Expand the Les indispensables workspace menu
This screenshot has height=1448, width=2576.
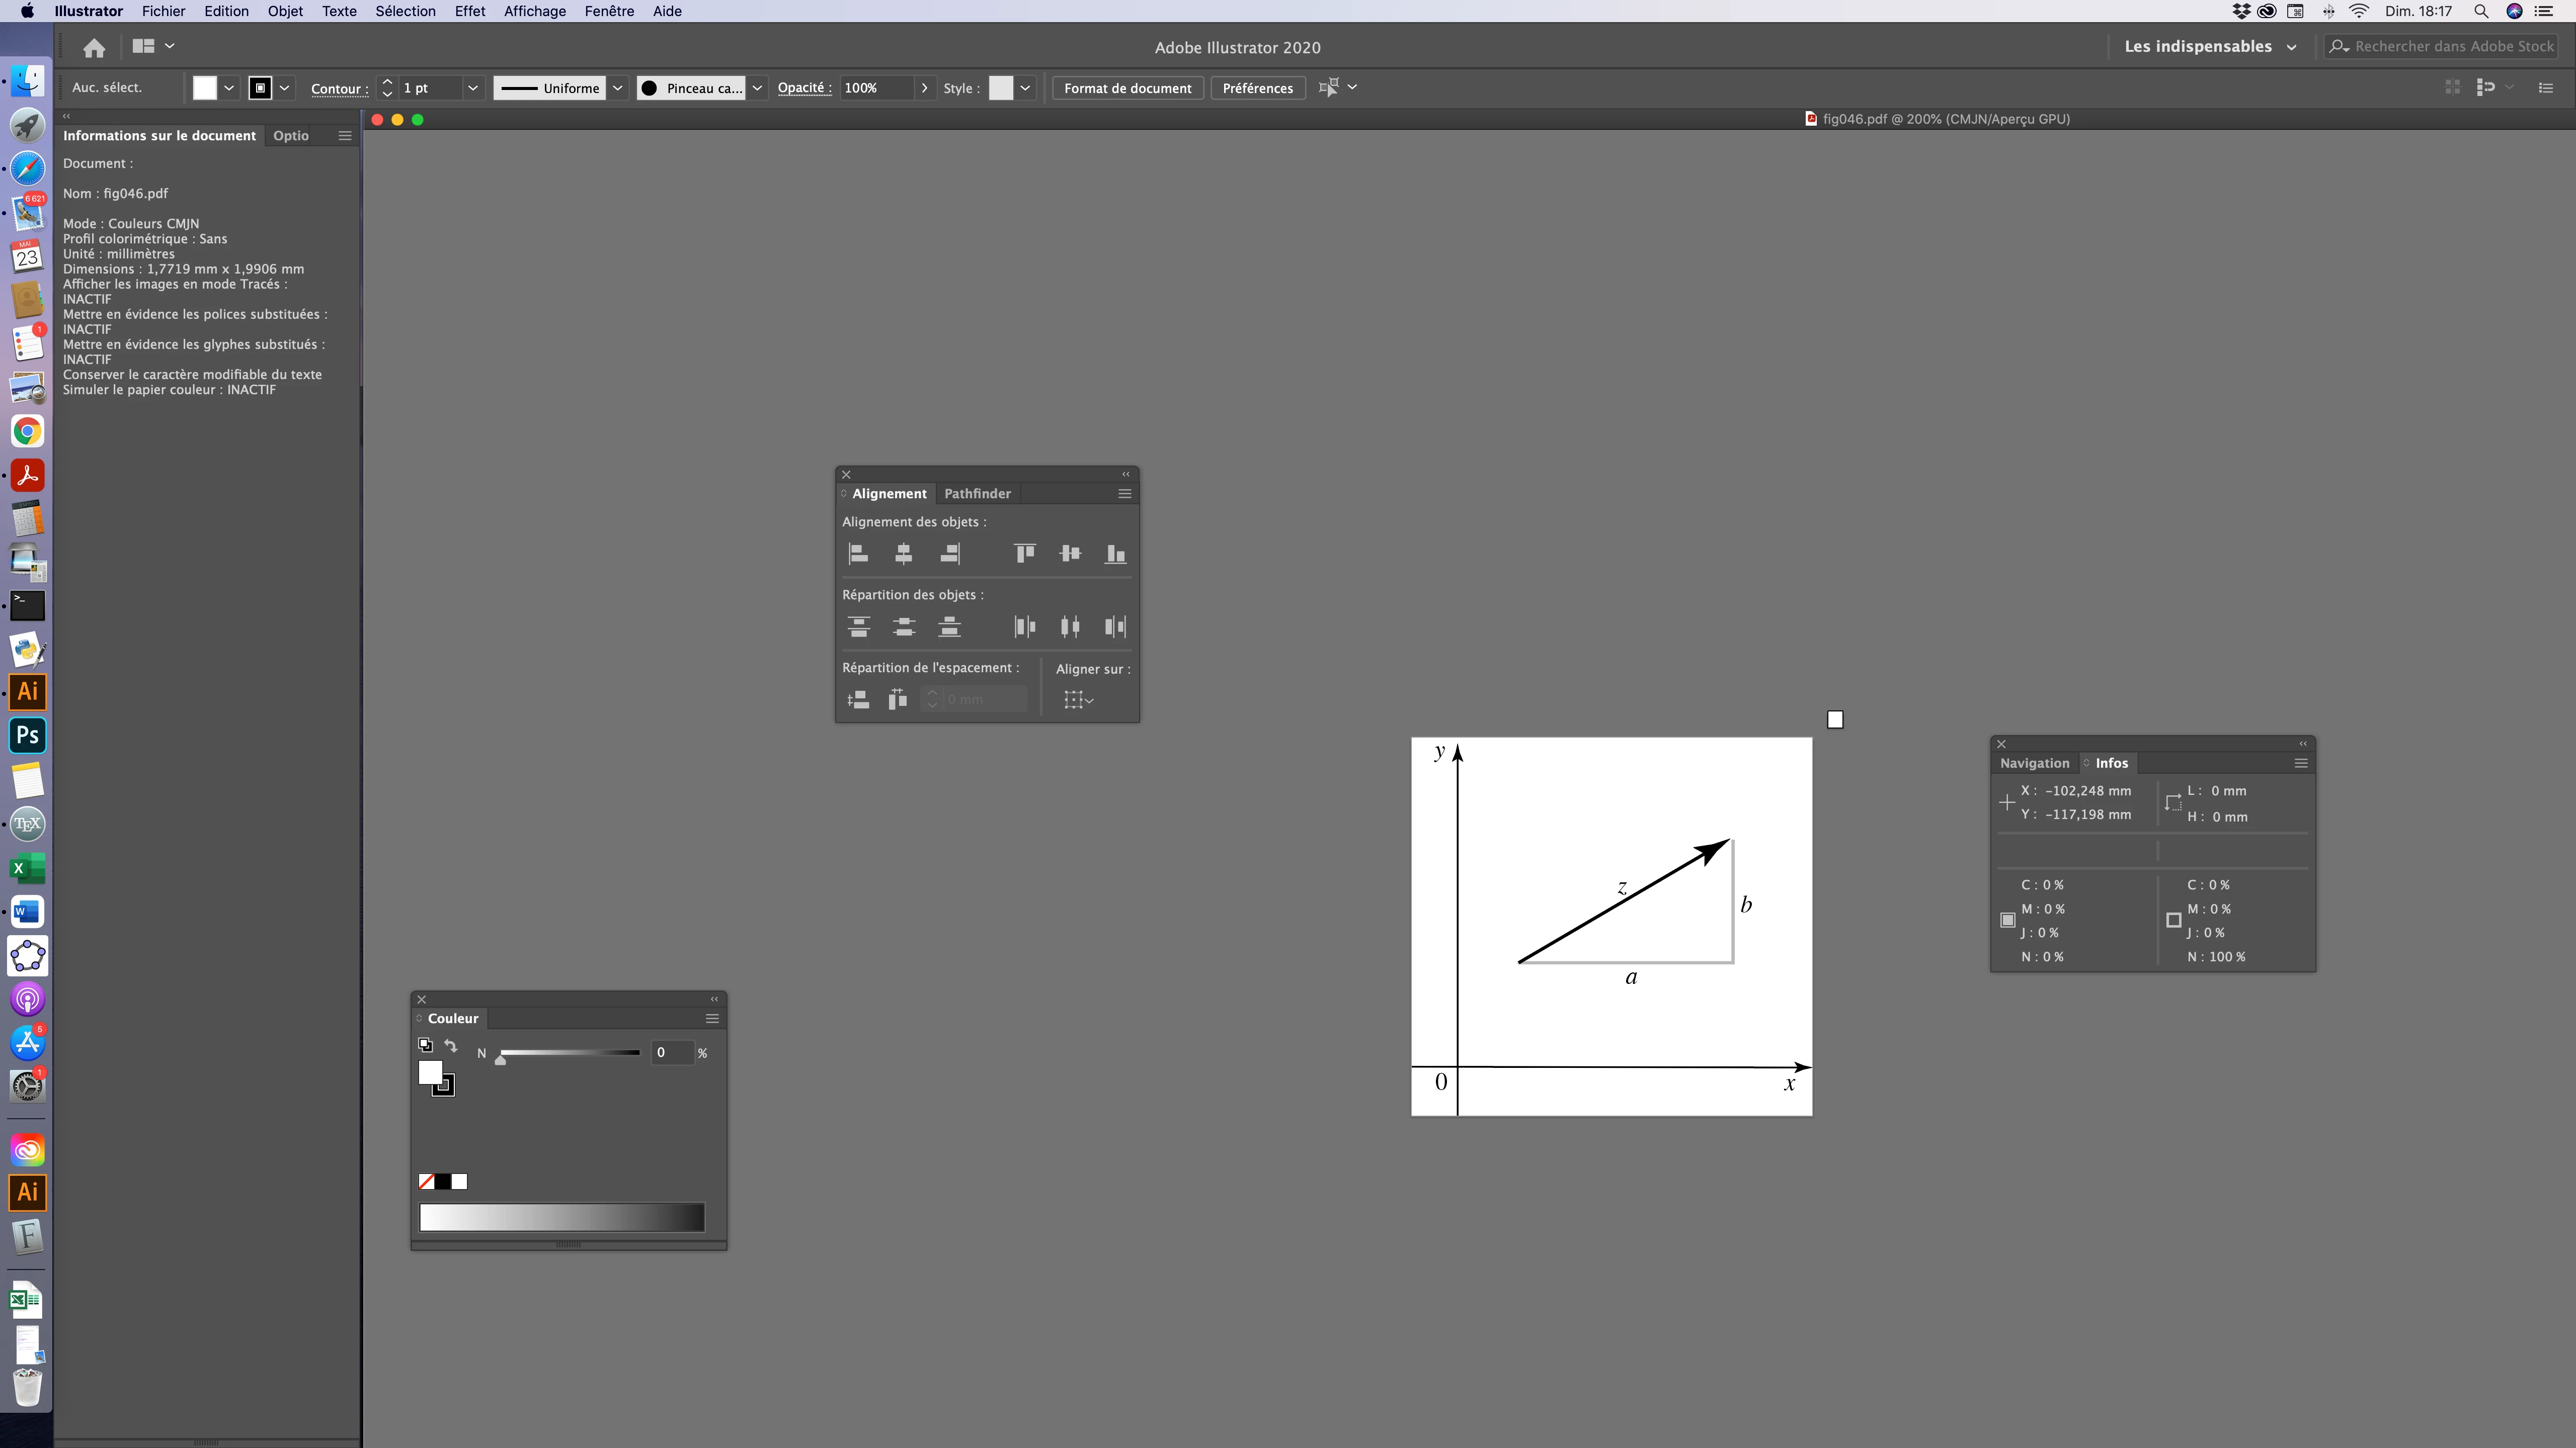point(2291,47)
